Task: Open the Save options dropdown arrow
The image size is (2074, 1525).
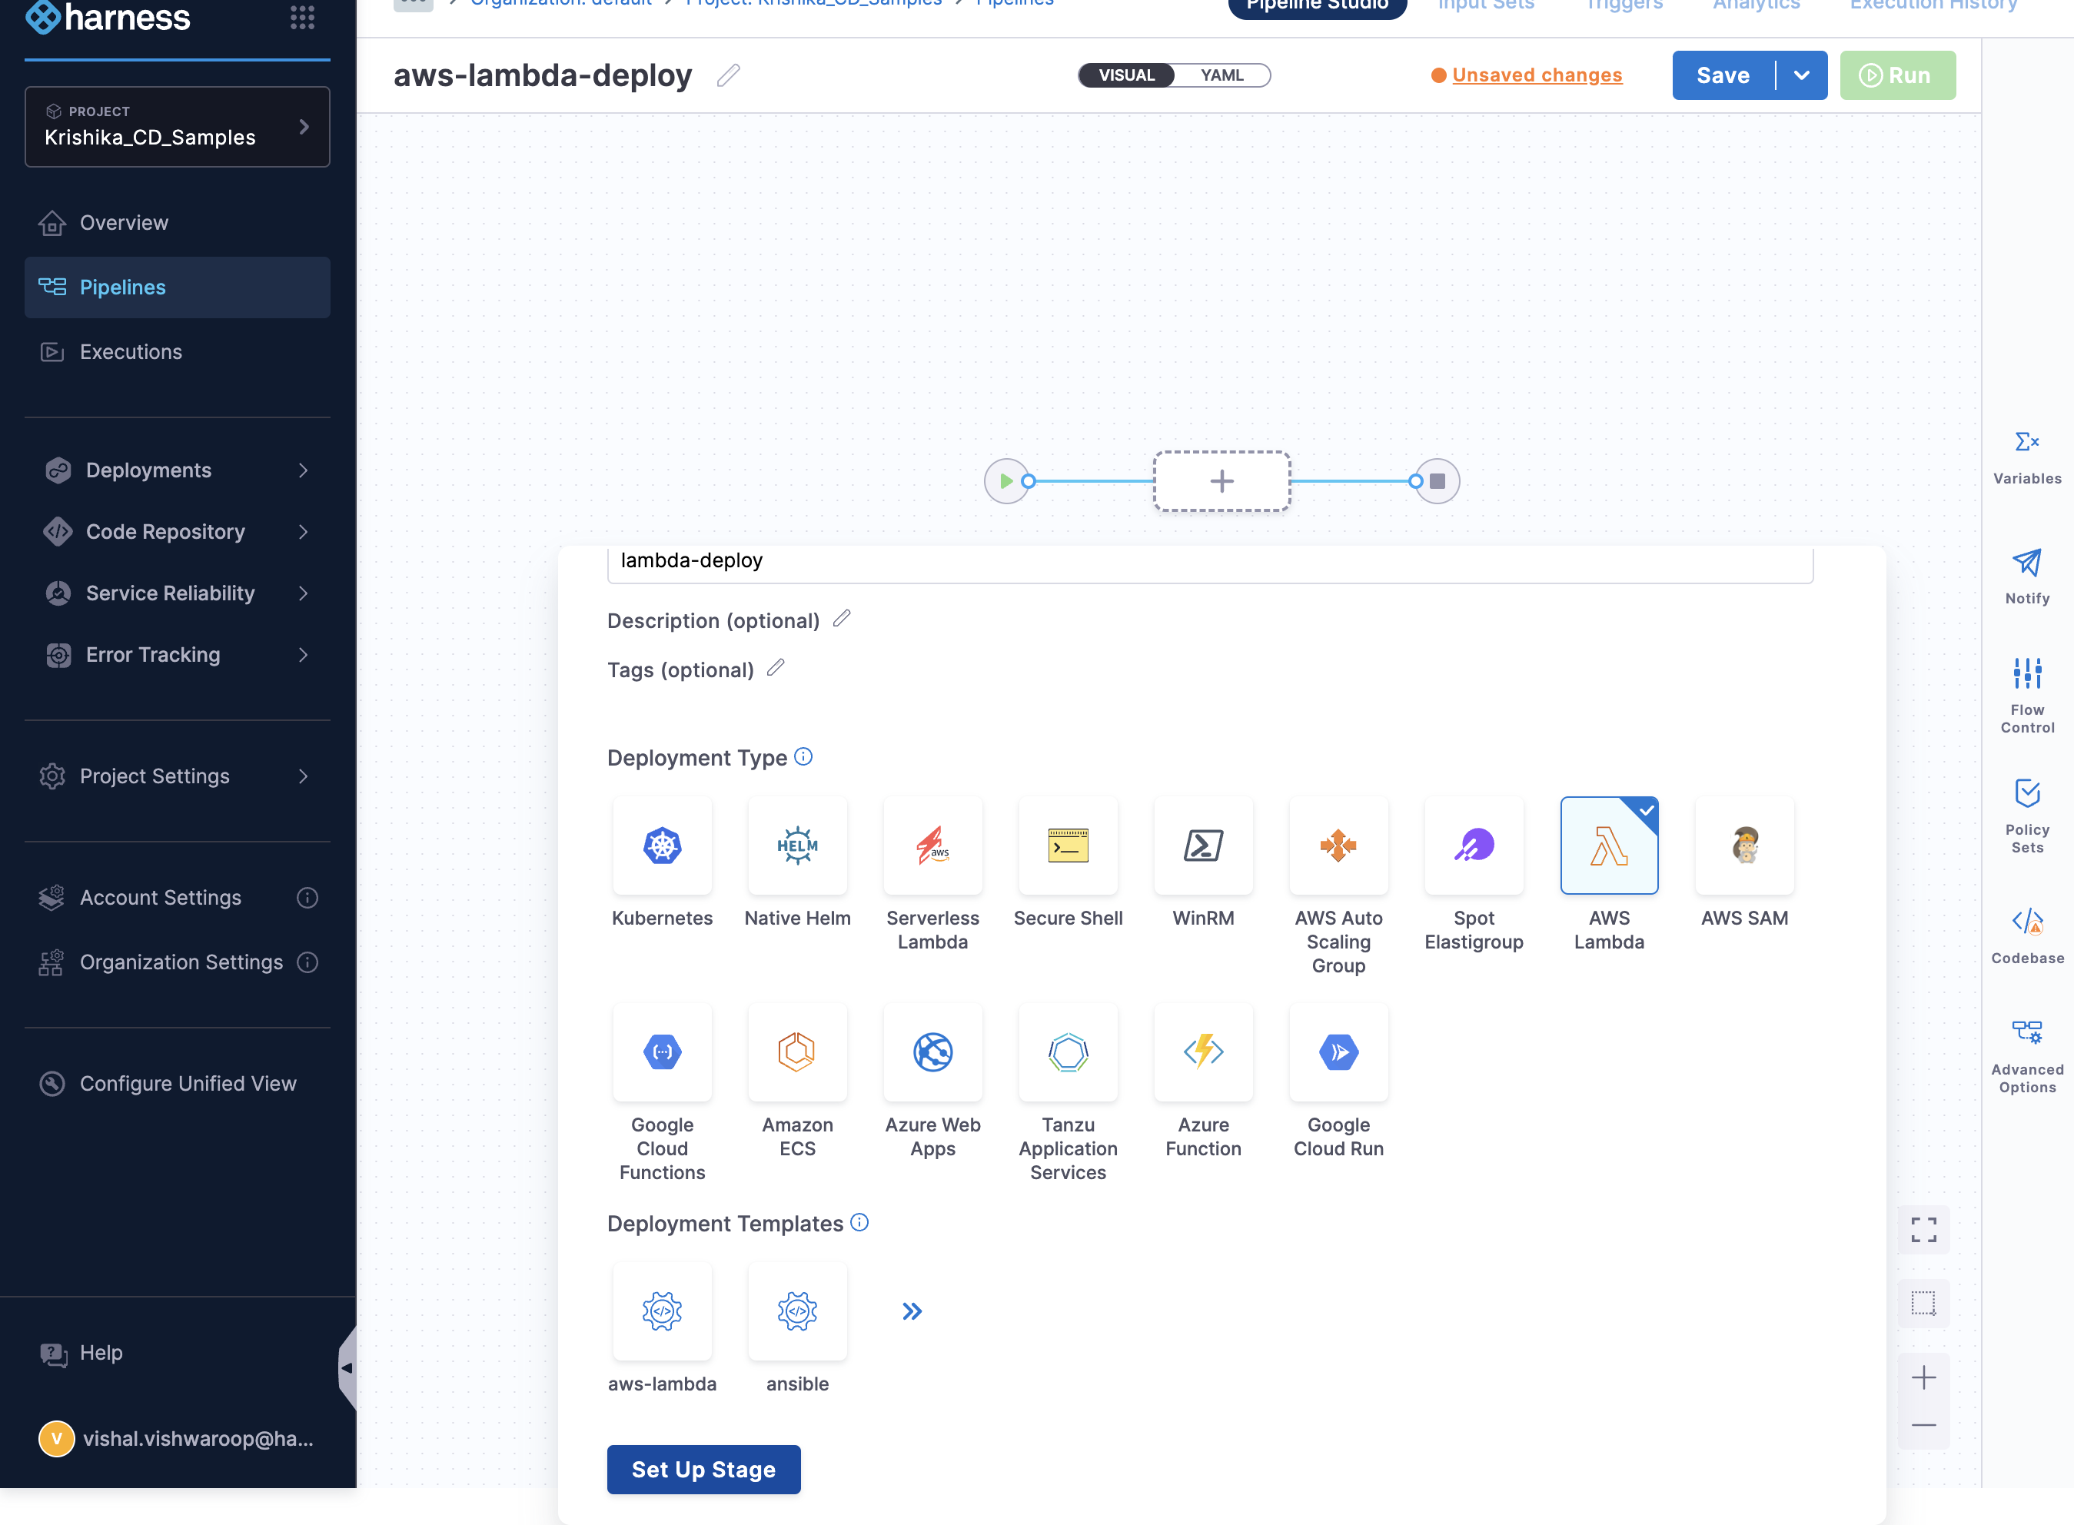Action: coord(1802,75)
